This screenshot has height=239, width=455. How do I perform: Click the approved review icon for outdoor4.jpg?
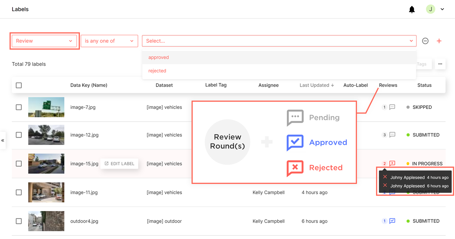tap(392, 221)
